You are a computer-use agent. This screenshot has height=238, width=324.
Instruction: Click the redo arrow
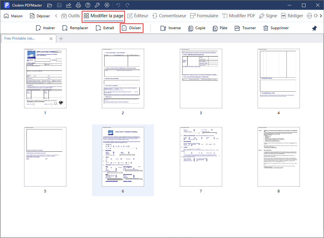[x=127, y=5]
